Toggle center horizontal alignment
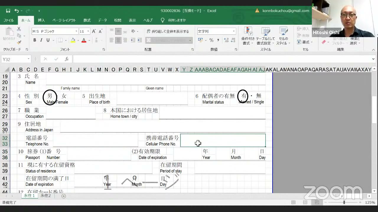Image resolution: width=378 pixels, height=212 pixels. coord(118,40)
